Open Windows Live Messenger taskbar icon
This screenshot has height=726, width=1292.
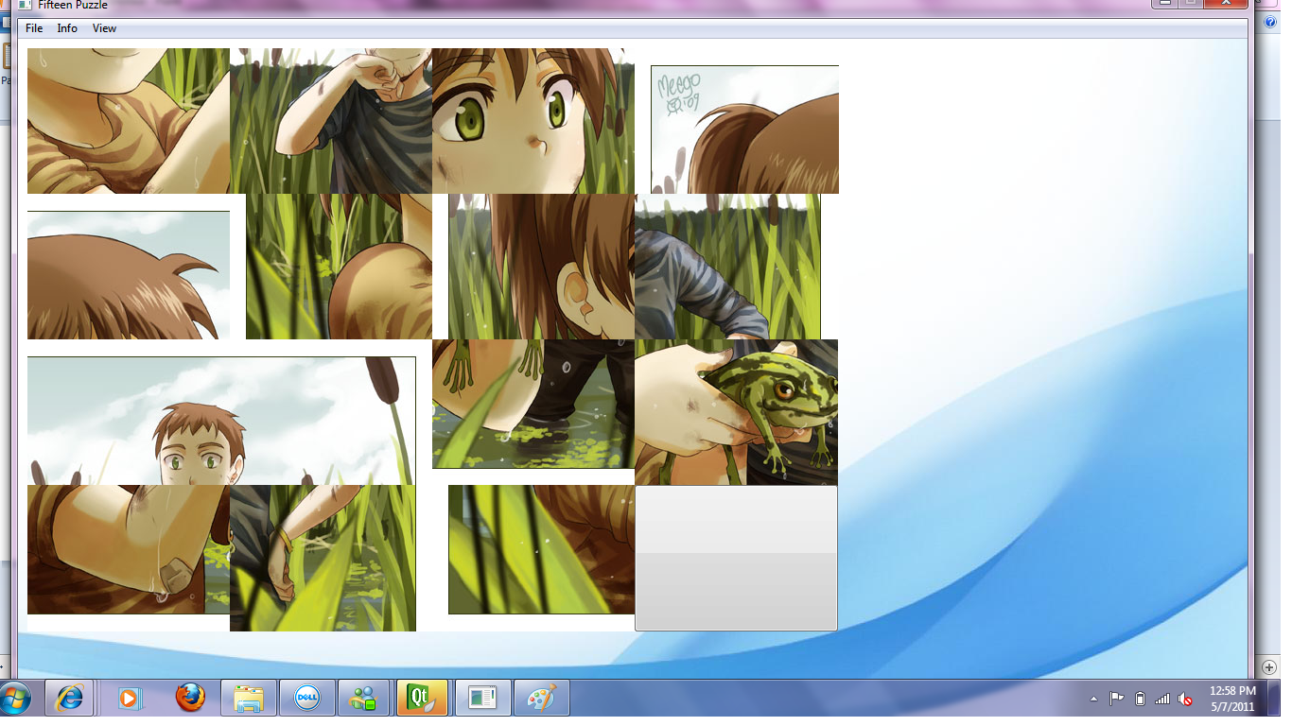click(x=363, y=699)
